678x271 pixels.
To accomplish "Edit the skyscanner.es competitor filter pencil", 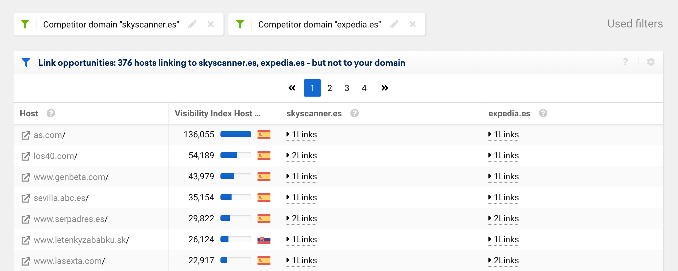I will 192,24.
